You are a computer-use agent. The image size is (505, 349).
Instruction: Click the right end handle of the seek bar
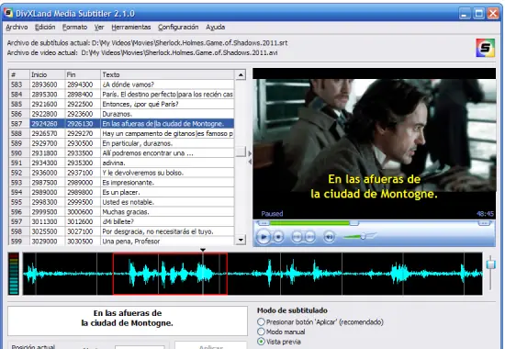point(484,223)
